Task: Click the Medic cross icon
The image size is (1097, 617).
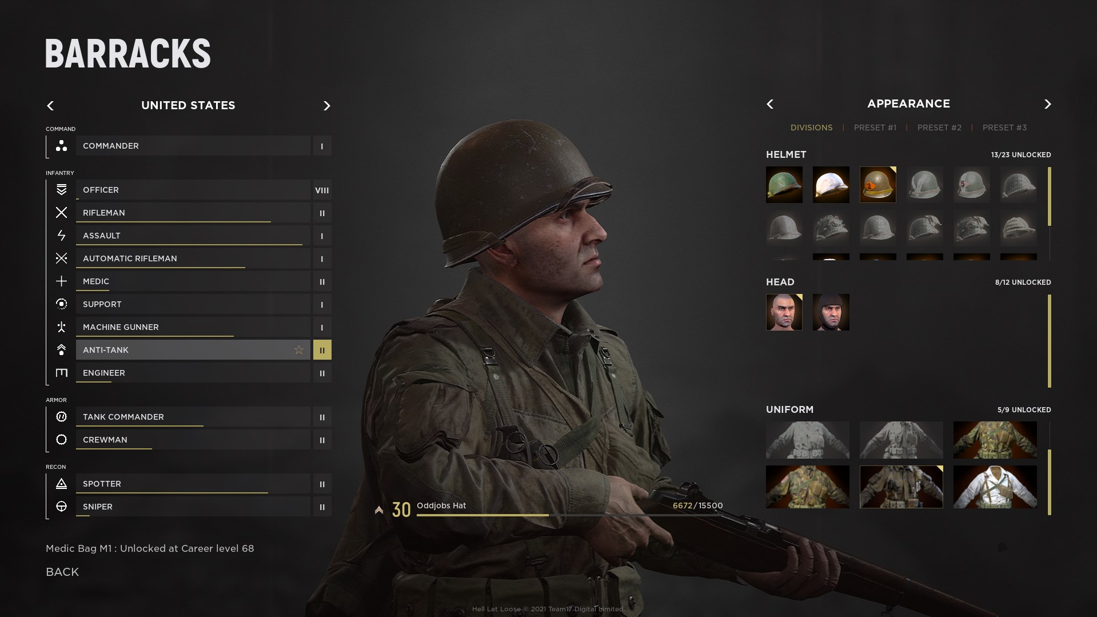Action: point(61,281)
